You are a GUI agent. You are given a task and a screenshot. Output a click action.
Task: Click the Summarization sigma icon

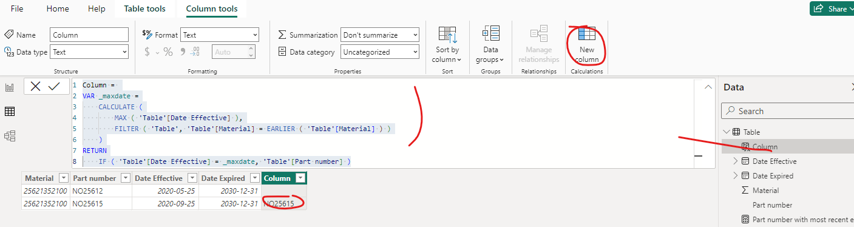(282, 35)
